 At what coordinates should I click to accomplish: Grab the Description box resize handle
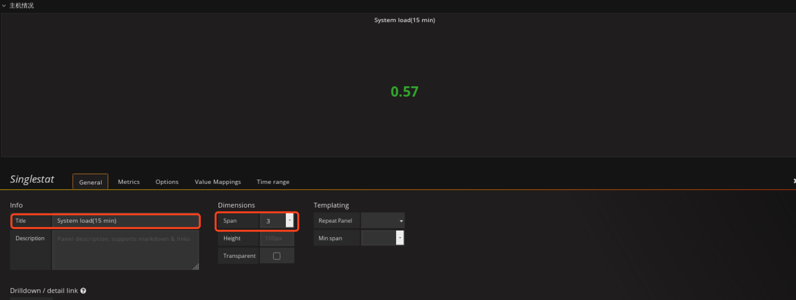[196, 267]
